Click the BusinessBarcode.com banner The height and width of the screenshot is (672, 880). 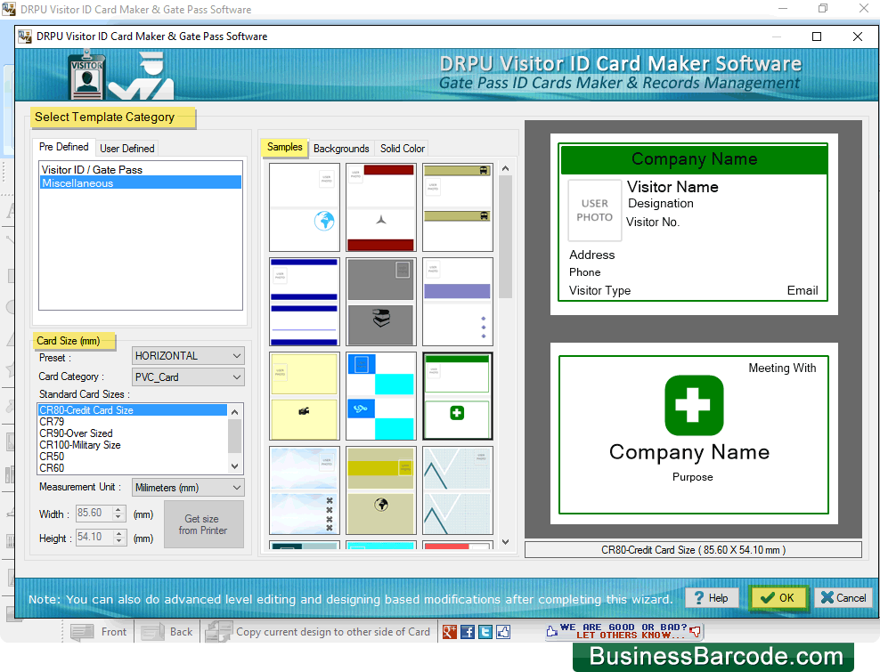713,656
